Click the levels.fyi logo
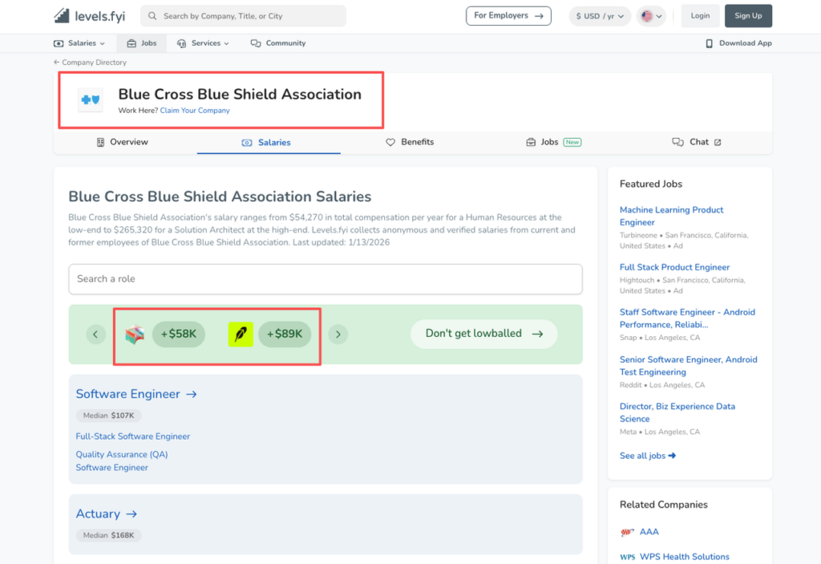Image resolution: width=821 pixels, height=564 pixels. 88,15
